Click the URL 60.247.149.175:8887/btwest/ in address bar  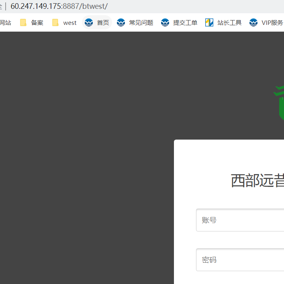pyautogui.click(x=59, y=6)
